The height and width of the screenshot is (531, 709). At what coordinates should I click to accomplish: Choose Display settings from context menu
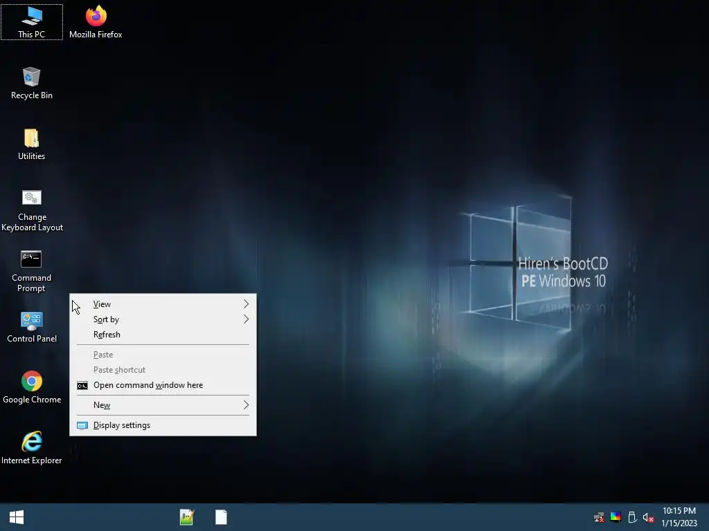pyautogui.click(x=163, y=425)
